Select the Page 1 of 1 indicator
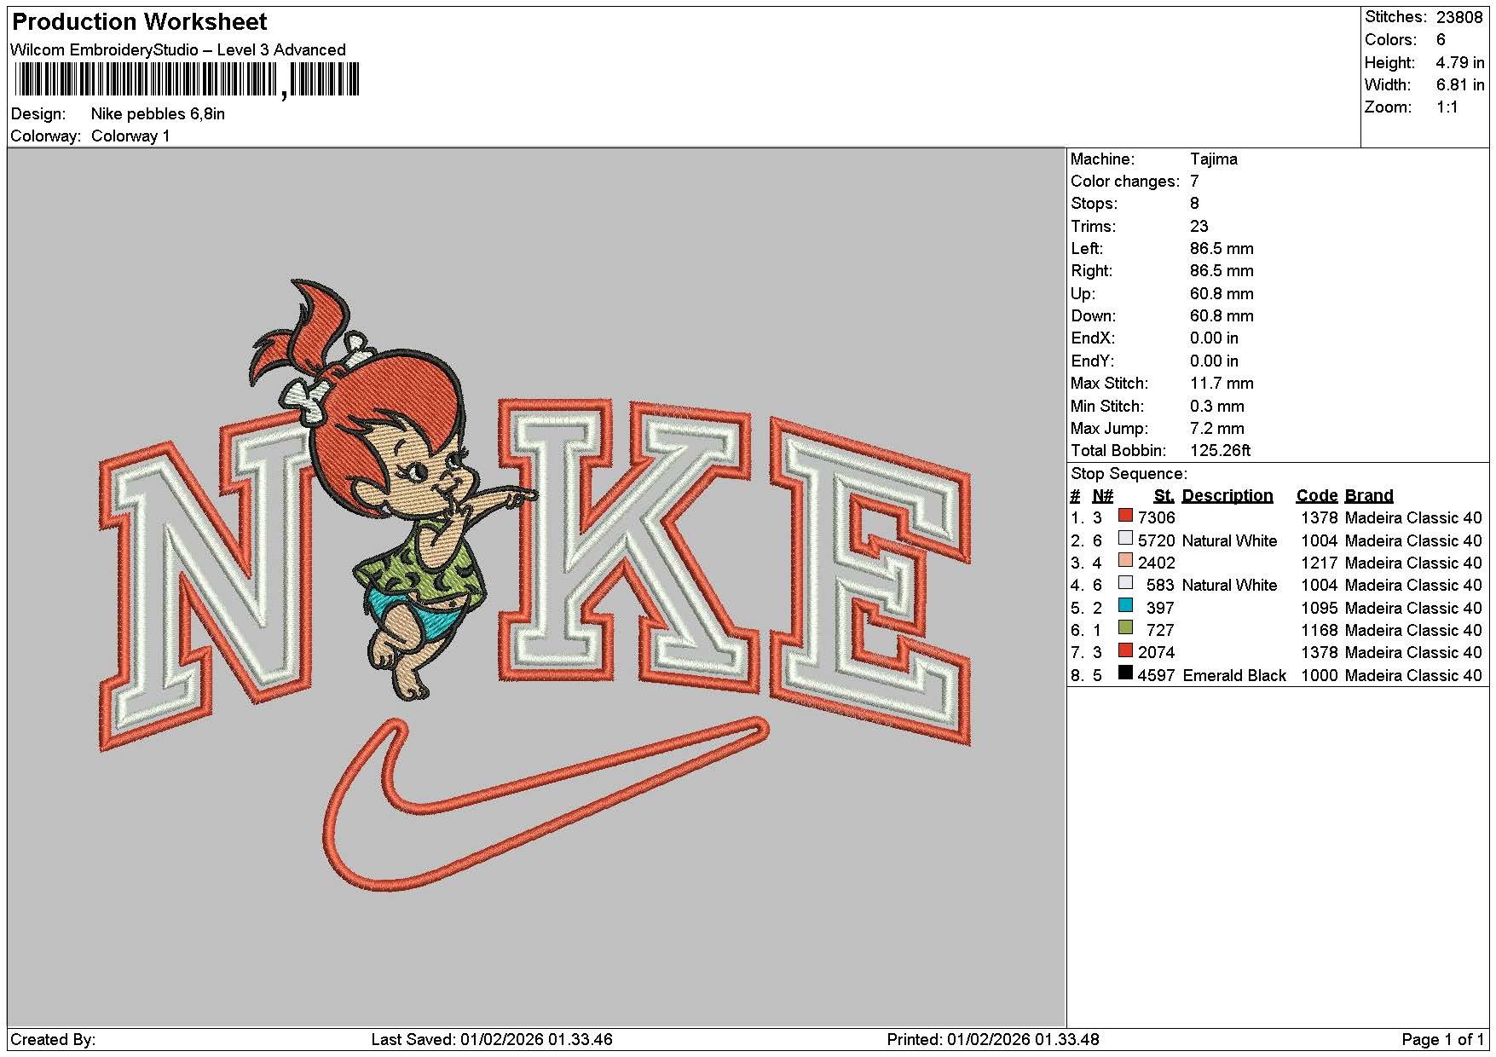The image size is (1496, 1057). 1442,1040
